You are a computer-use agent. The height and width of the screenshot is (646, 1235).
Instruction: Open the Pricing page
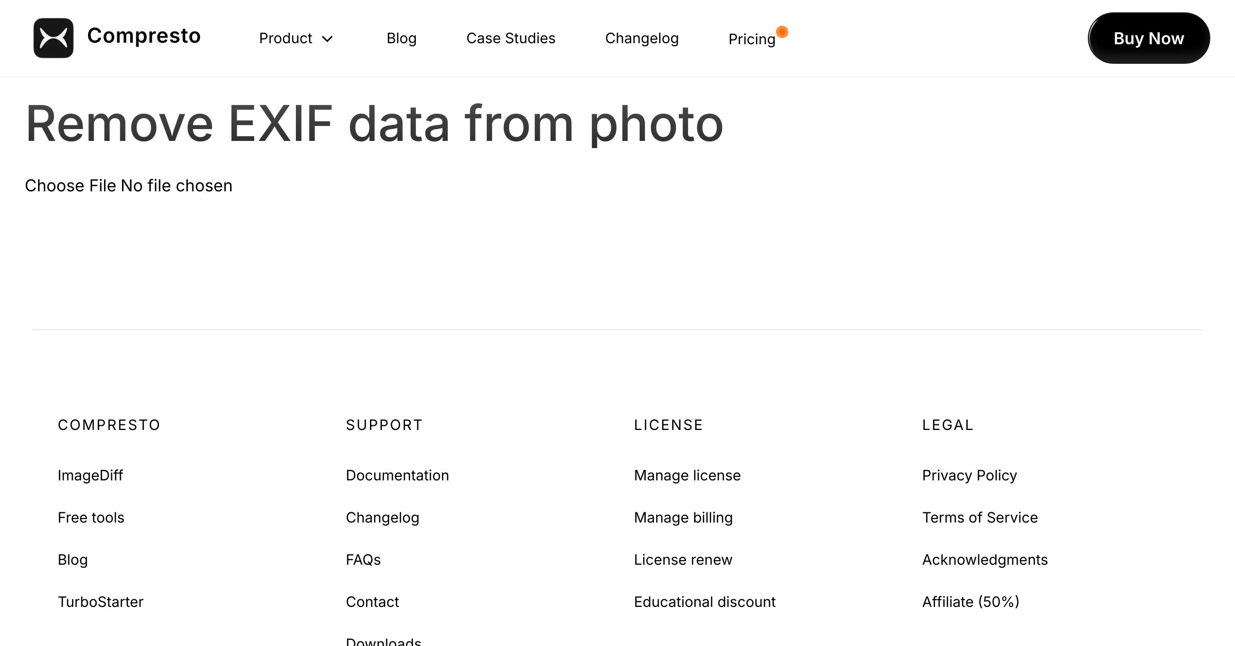[752, 39]
